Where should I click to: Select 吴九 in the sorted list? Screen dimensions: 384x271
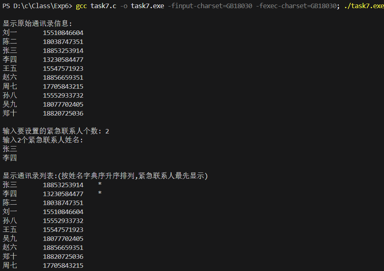10,238
